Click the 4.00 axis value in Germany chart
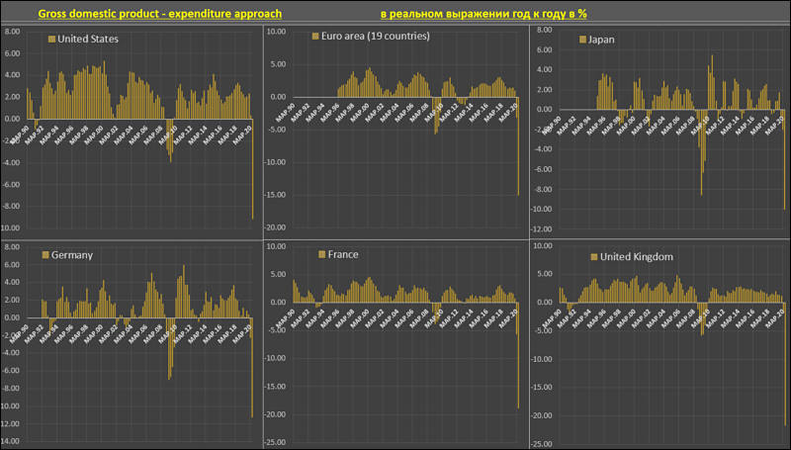The height and width of the screenshot is (450, 791). coord(12,283)
